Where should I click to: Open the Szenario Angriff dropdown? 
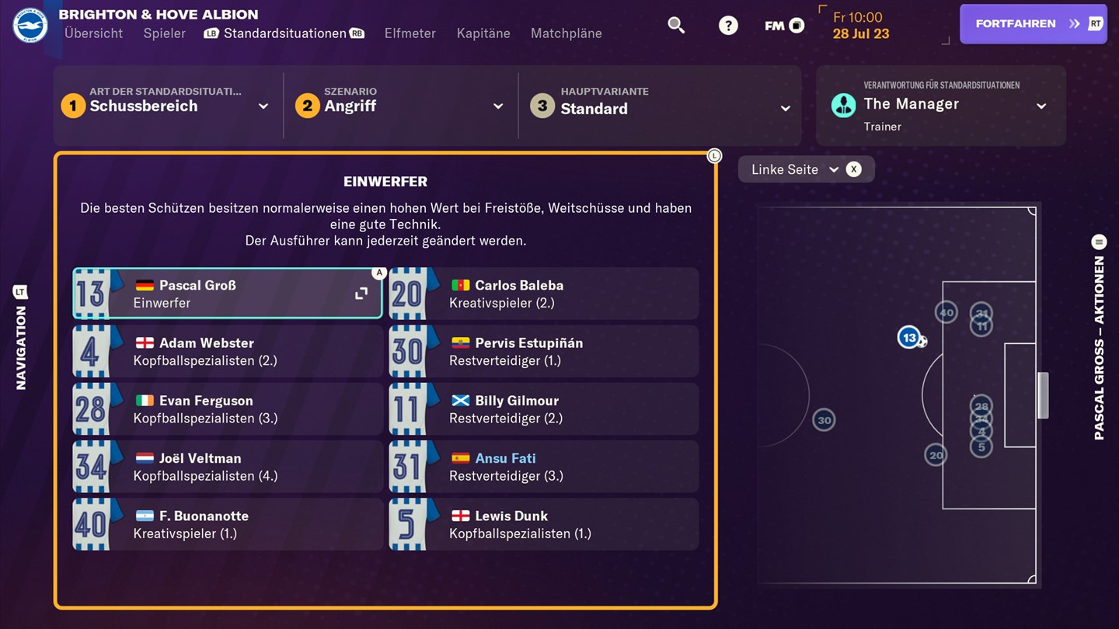(x=498, y=106)
